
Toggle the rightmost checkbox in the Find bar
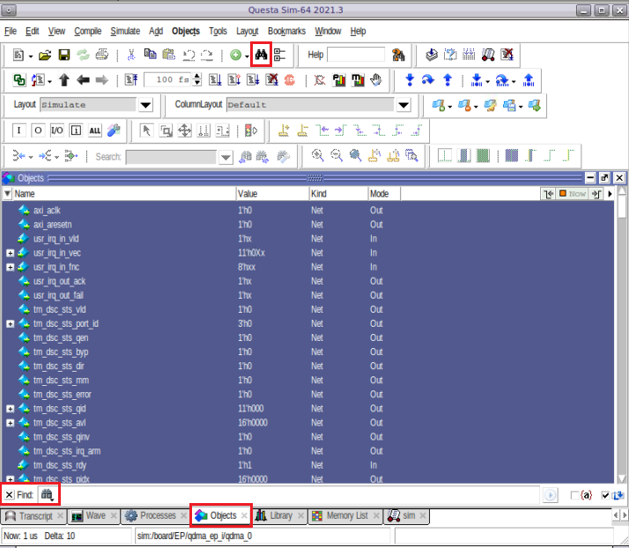point(605,495)
